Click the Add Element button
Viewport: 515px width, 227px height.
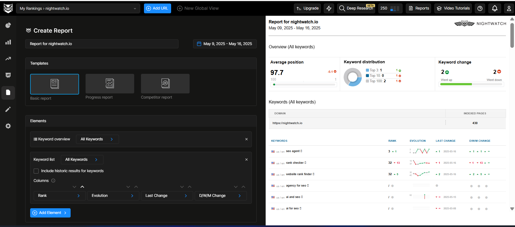click(x=50, y=213)
